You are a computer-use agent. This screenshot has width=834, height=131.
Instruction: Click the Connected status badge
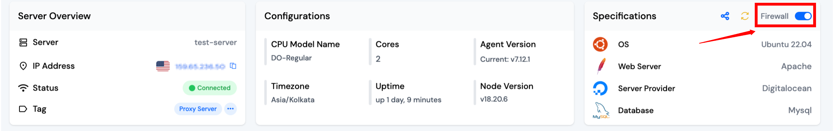pos(210,88)
